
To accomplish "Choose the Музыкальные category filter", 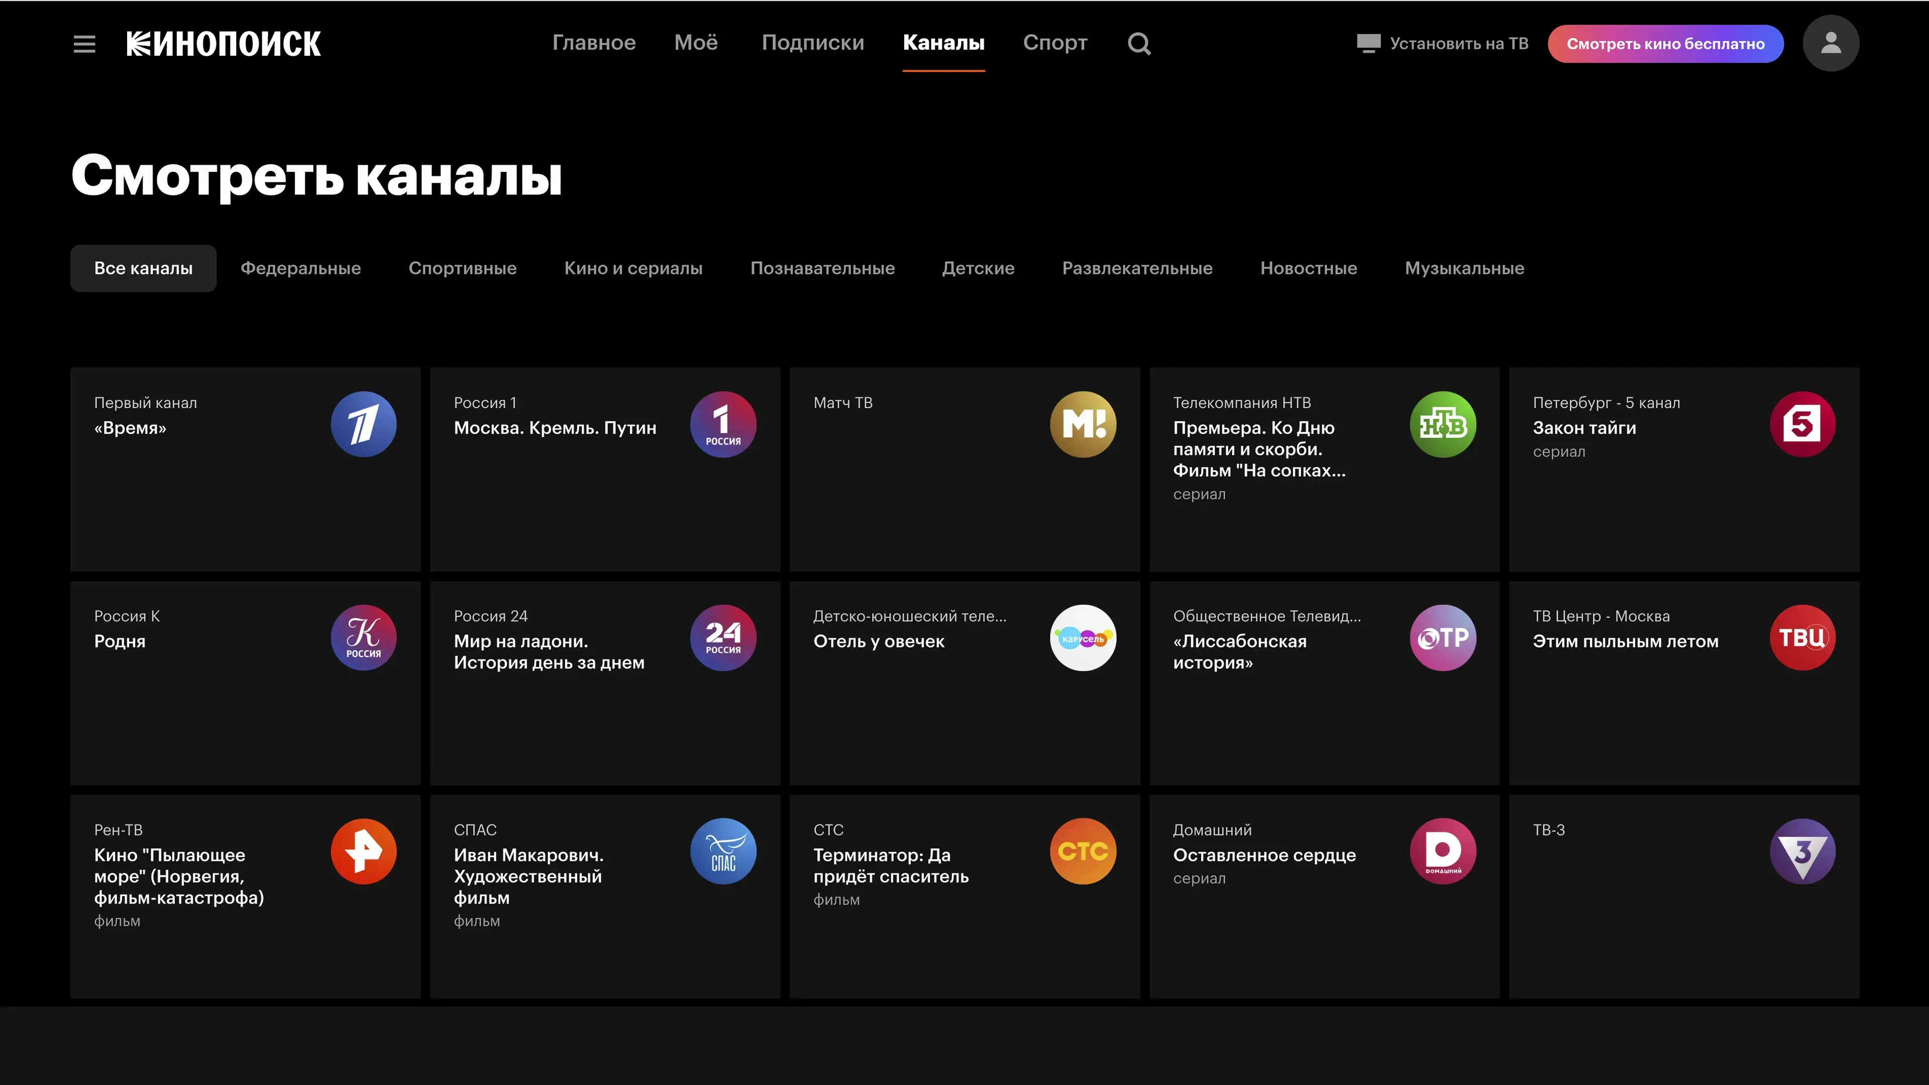I will click(1464, 268).
